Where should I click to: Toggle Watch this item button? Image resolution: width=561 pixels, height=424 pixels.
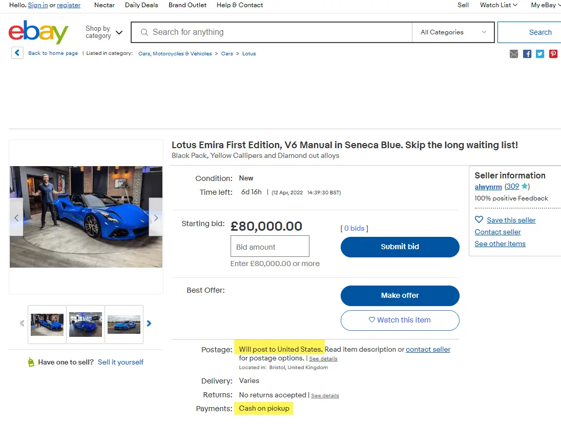(400, 320)
